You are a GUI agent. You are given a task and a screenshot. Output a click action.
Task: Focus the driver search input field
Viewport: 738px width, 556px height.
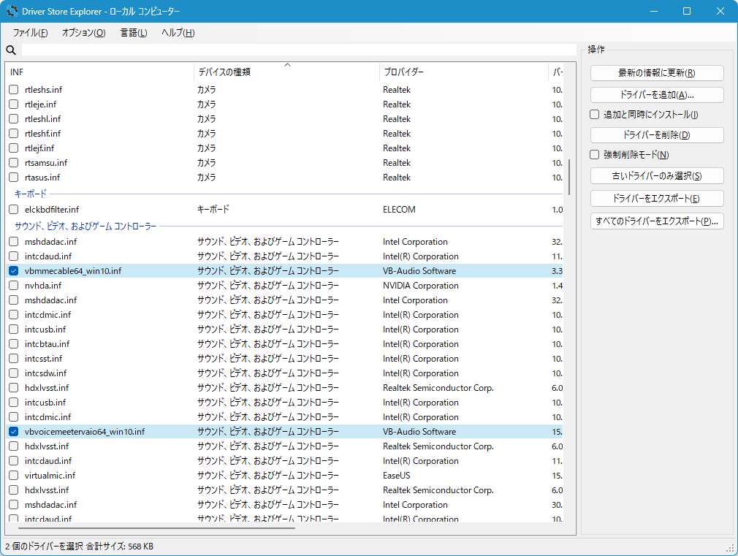pyautogui.click(x=299, y=50)
